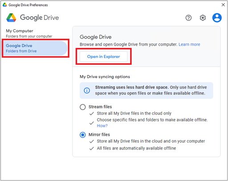Screen dimensions: 228x181
Task: Click 'Store all My Drive files in the cloud only'
Action: click(134, 113)
